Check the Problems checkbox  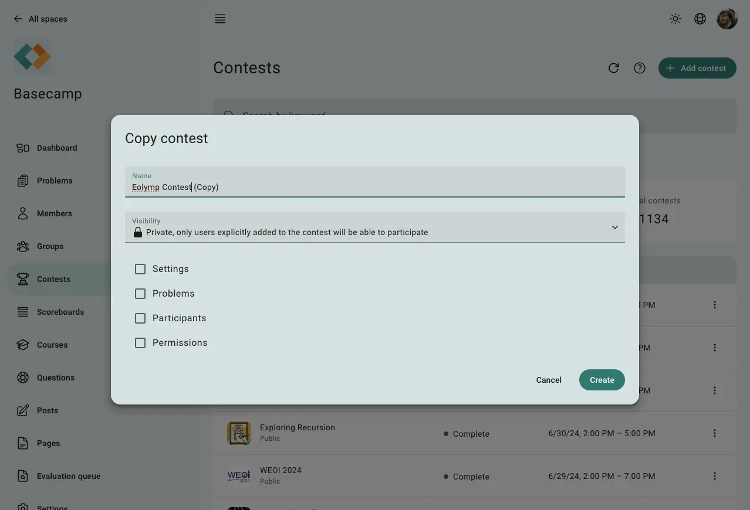(140, 294)
